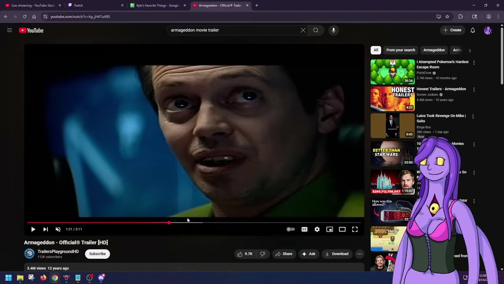Open options for Honest Trailers video
The image size is (504, 284).
474,90
